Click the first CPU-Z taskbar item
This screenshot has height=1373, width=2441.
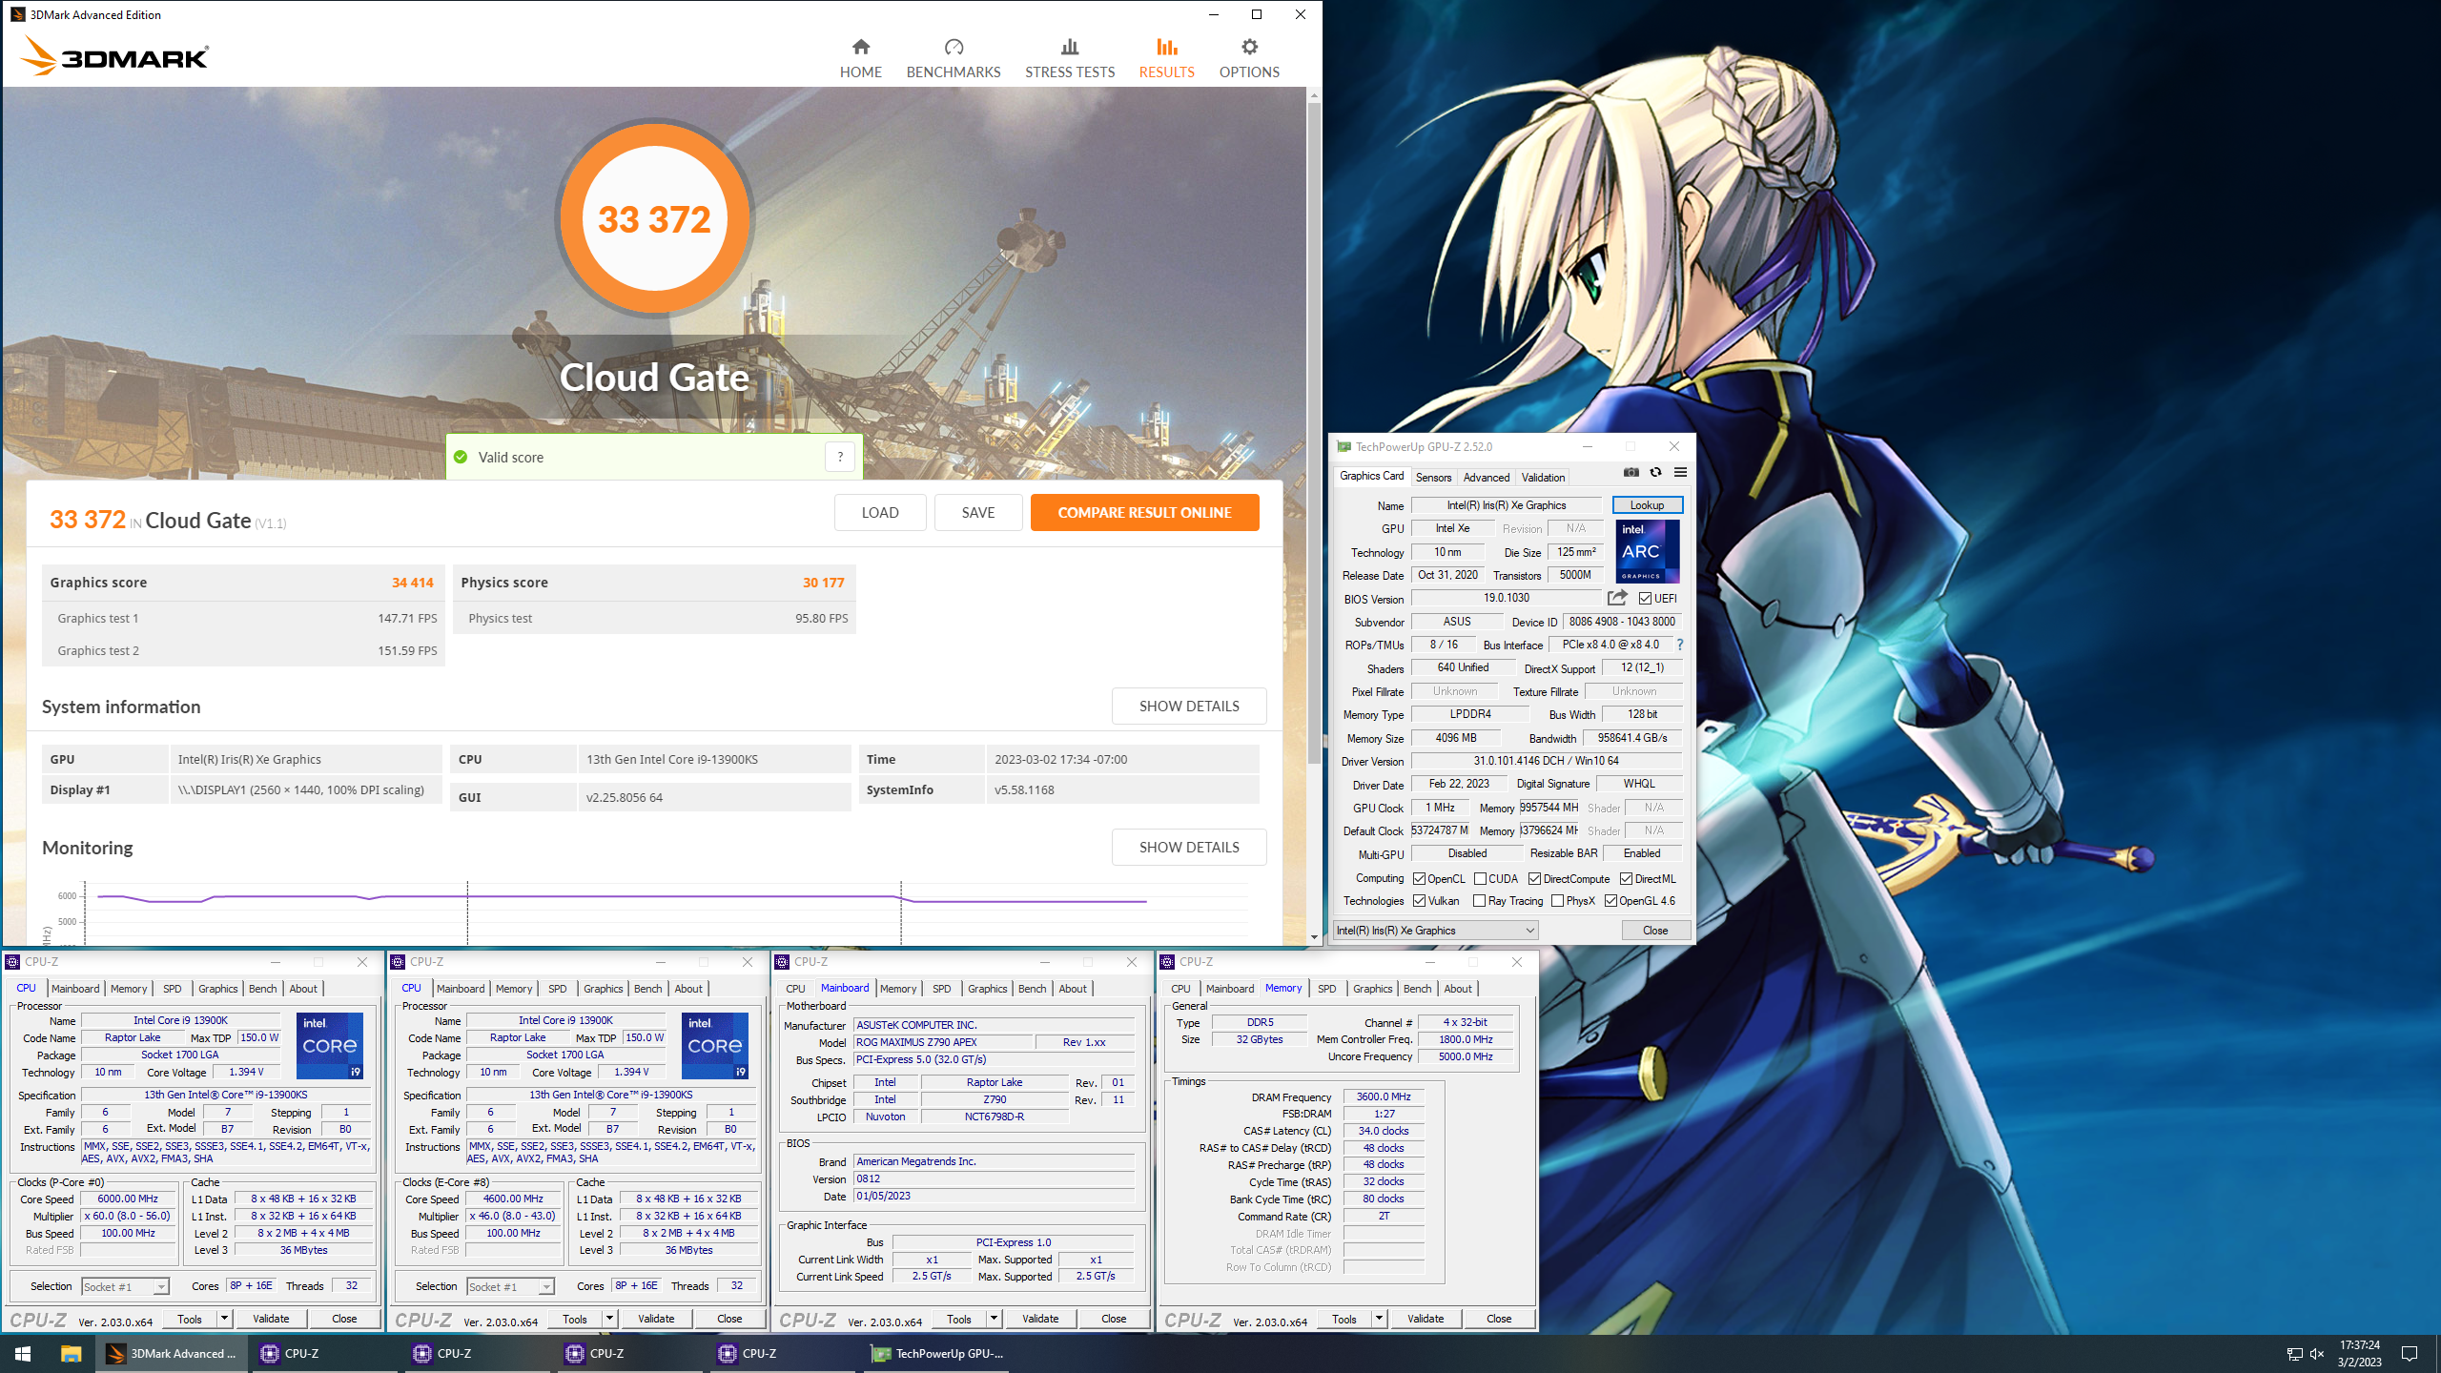pyautogui.click(x=324, y=1353)
